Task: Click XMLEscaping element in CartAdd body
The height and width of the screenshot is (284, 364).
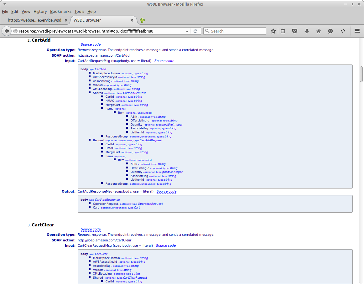Action: pyautogui.click(x=102, y=89)
